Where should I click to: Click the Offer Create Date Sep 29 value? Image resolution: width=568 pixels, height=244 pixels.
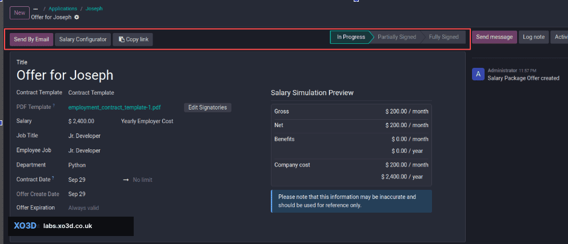click(x=77, y=194)
